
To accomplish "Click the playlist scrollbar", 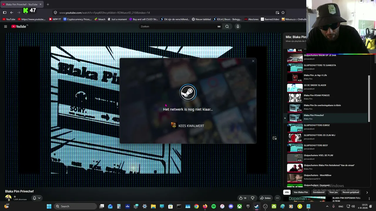I will pos(369,98).
